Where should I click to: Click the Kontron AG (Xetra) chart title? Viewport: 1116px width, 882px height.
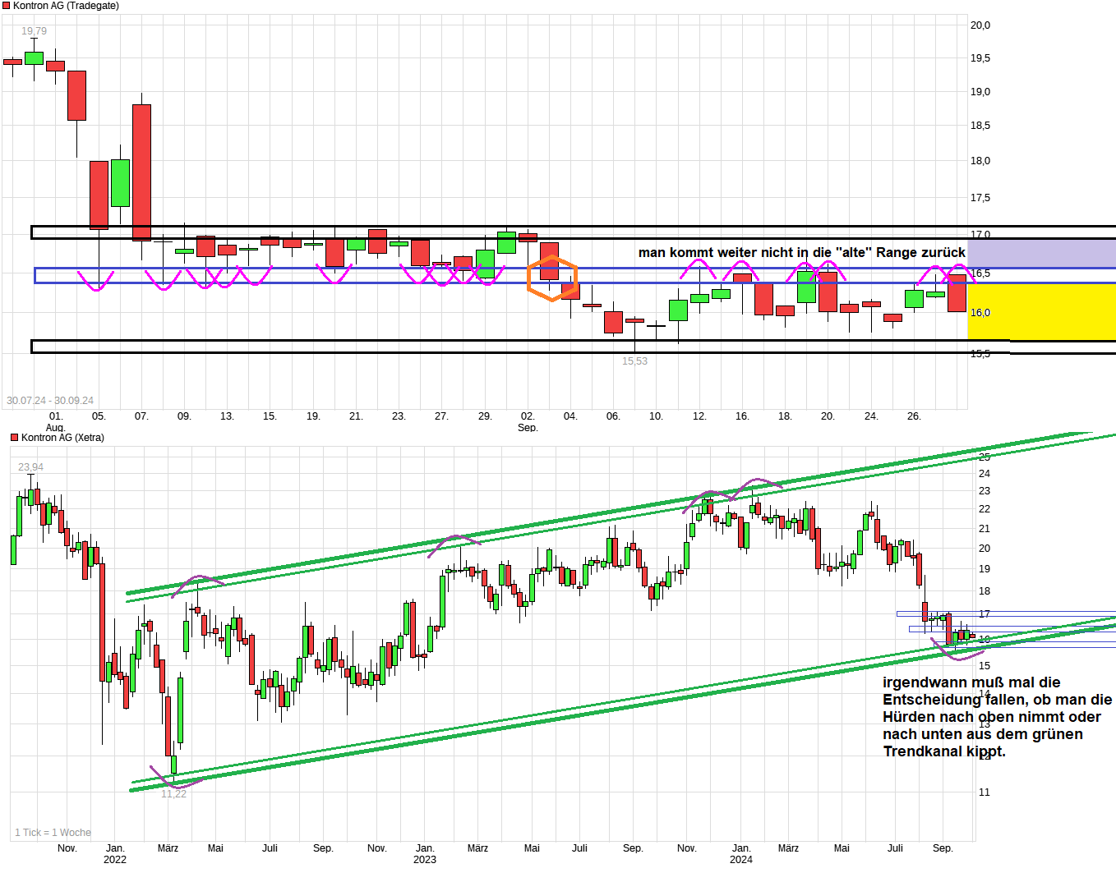(62, 438)
